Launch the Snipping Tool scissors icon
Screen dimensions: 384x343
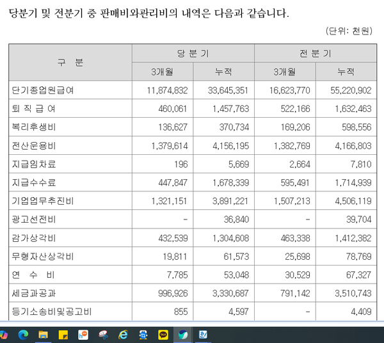[103, 335]
